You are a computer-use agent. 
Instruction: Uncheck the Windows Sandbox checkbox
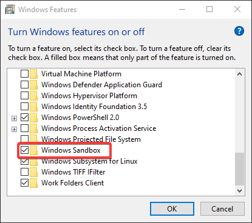(24, 150)
